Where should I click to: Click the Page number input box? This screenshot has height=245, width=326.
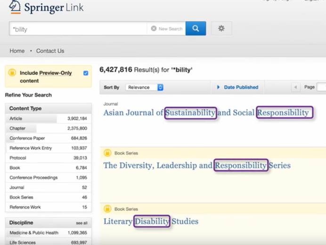click(x=321, y=87)
